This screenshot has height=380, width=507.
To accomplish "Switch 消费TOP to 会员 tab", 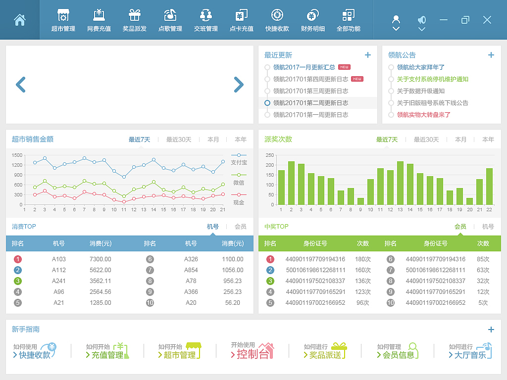I will click(x=241, y=227).
